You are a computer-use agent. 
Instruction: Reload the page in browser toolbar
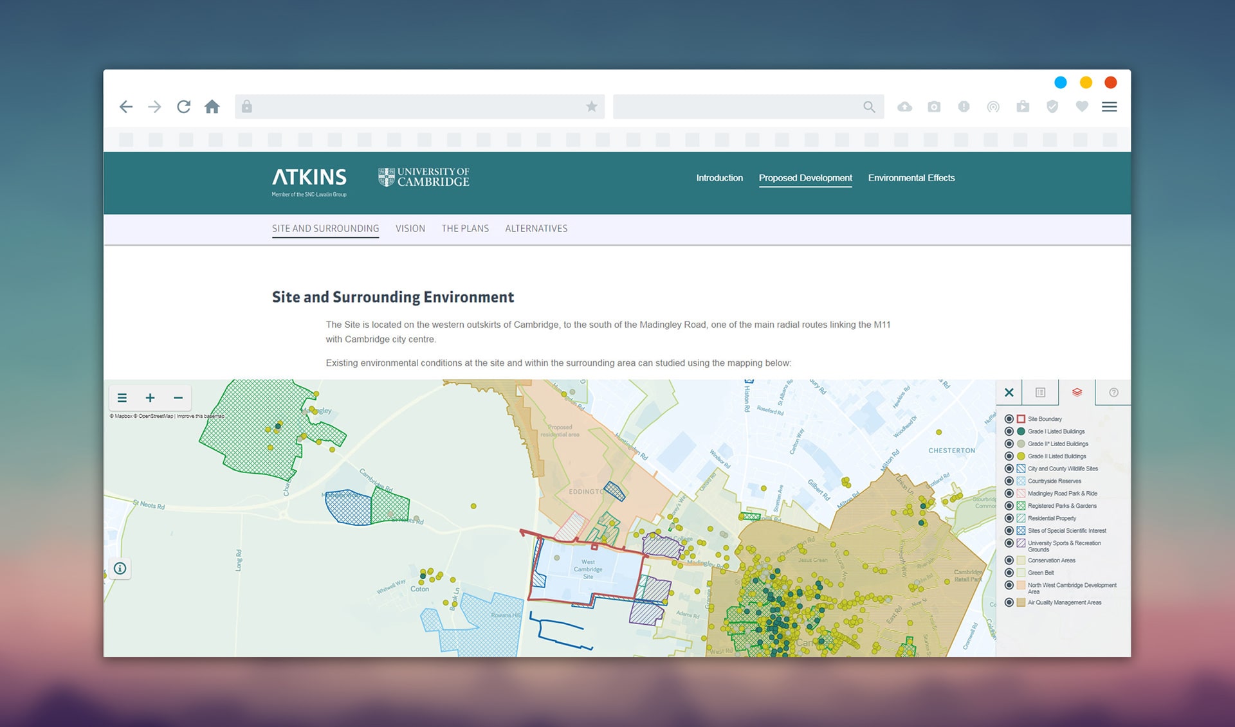point(183,107)
